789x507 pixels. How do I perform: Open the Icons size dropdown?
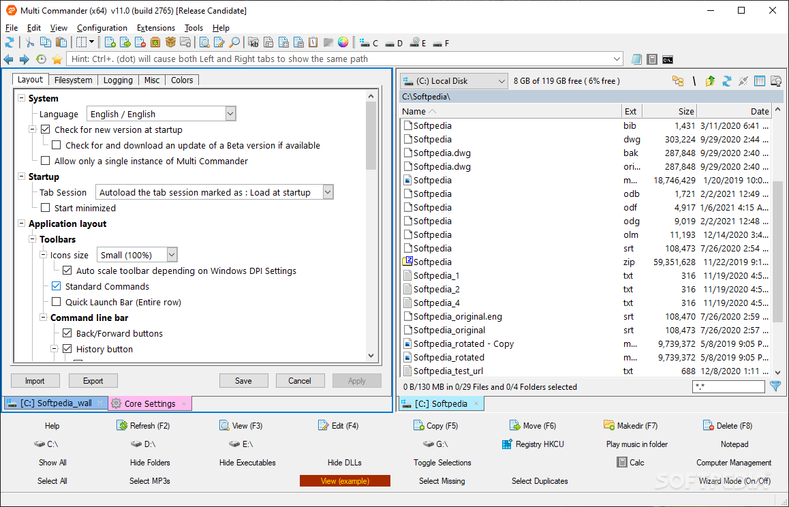tap(172, 255)
